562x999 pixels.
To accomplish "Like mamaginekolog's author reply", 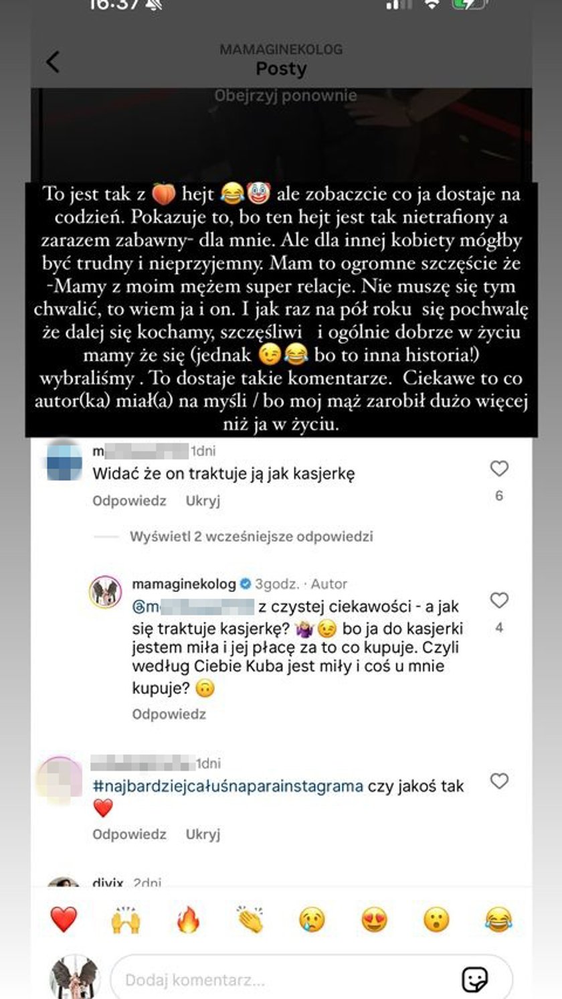I will pos(499,601).
